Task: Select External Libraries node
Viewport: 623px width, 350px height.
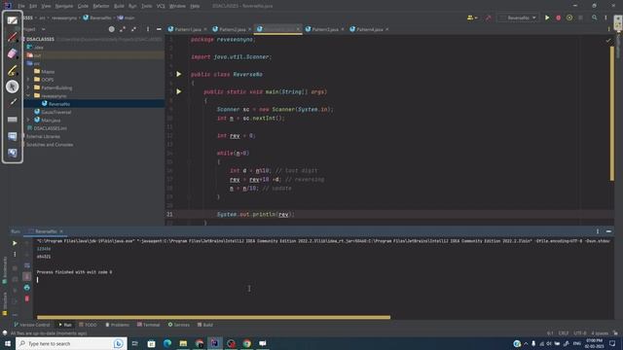Action: 43,136
